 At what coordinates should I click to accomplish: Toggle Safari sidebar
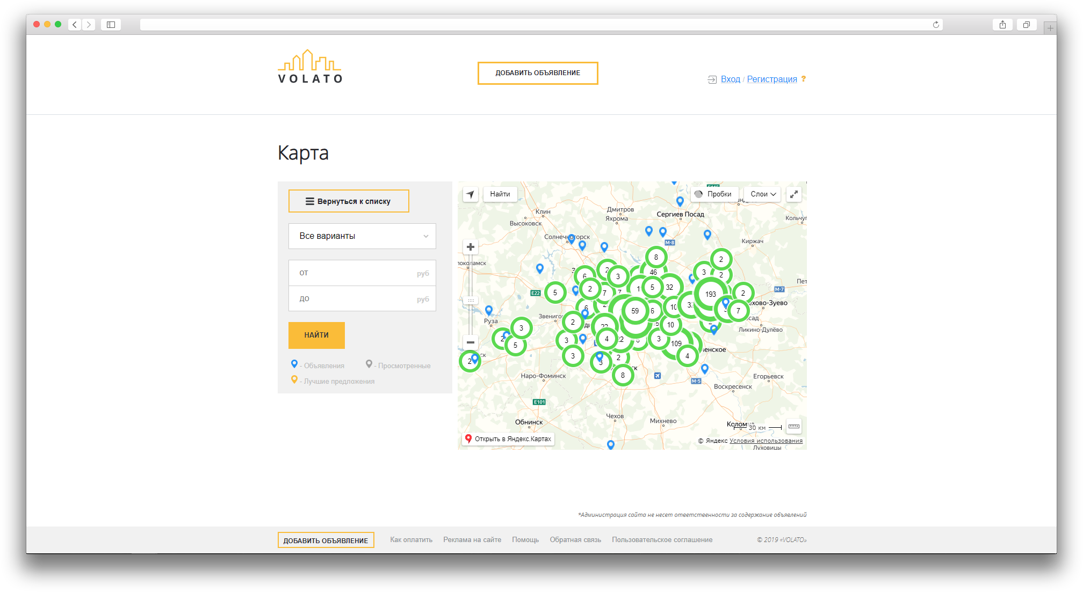point(111,25)
